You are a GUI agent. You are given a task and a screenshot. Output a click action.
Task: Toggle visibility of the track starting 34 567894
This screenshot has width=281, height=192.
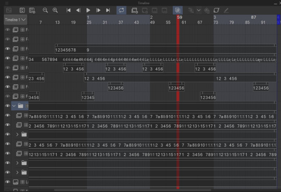click(x=7, y=58)
